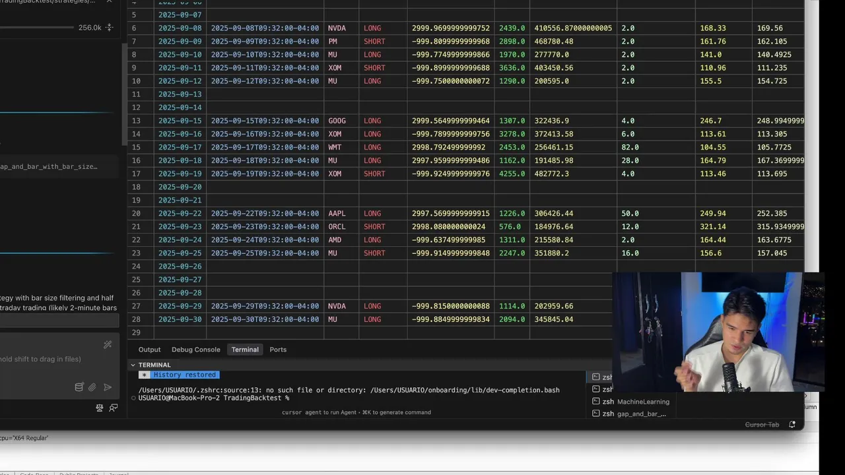Click value 345845.04 in row 28
845x475 pixels.
tap(554, 319)
